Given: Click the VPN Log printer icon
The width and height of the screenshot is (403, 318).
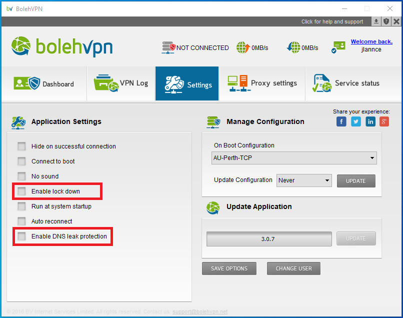Looking at the screenshot, I should [x=106, y=83].
